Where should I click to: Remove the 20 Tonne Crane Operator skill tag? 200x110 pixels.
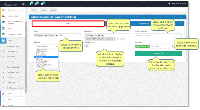click(56, 35)
